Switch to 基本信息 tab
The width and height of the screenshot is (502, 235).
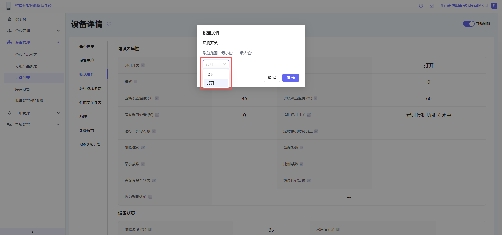coord(87,46)
